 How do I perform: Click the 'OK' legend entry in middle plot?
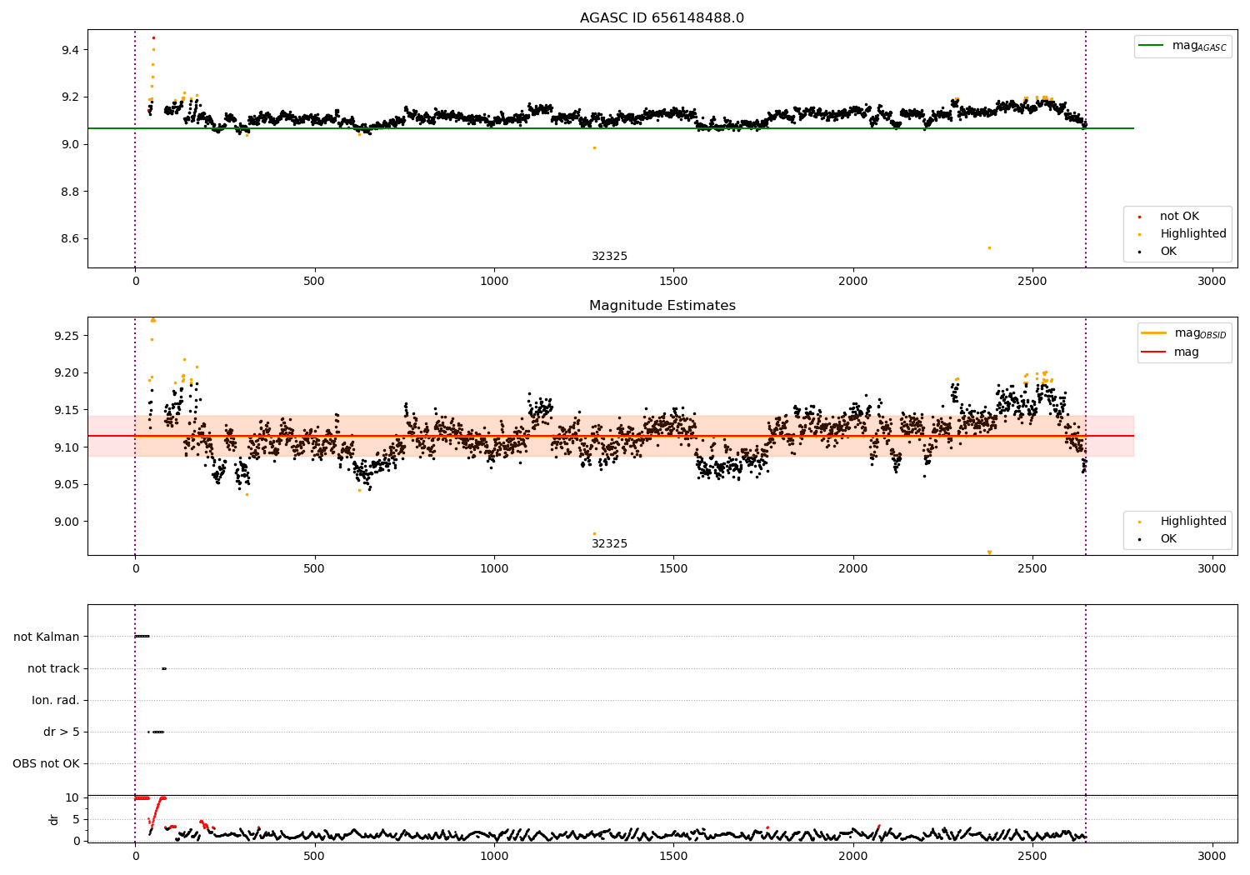click(x=1158, y=539)
